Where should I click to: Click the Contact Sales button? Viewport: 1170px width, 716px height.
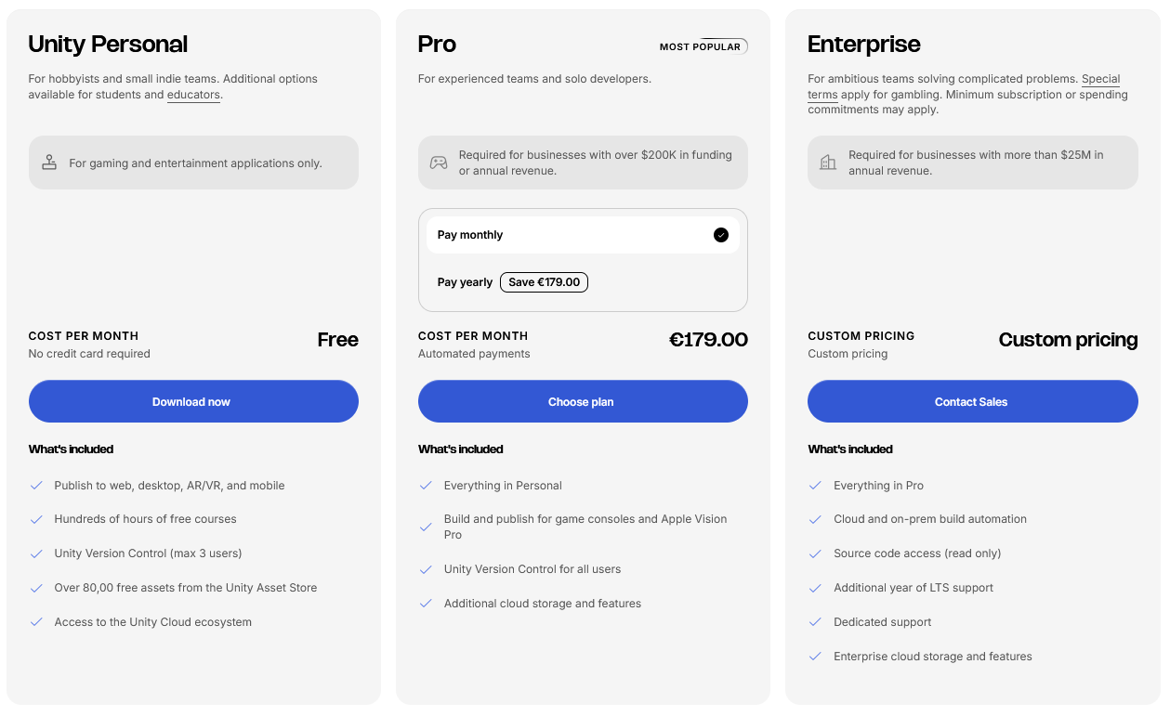(x=972, y=401)
